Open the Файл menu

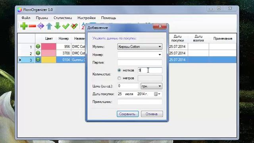point(26,18)
